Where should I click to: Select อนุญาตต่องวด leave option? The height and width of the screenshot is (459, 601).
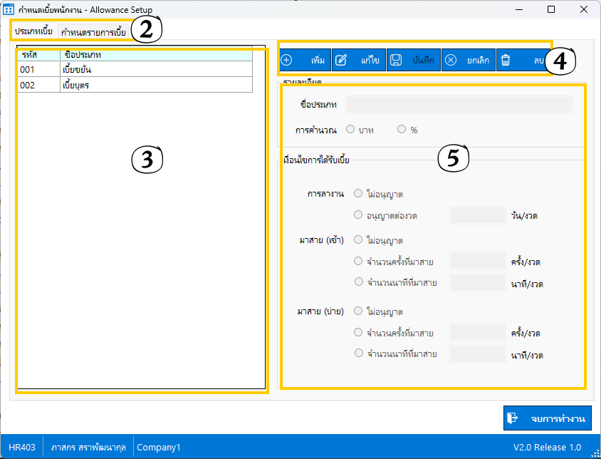[358, 215]
